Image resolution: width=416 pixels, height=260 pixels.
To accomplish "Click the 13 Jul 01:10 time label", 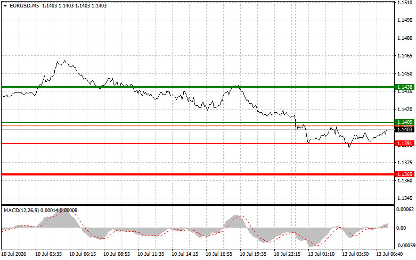I will coord(321,254).
